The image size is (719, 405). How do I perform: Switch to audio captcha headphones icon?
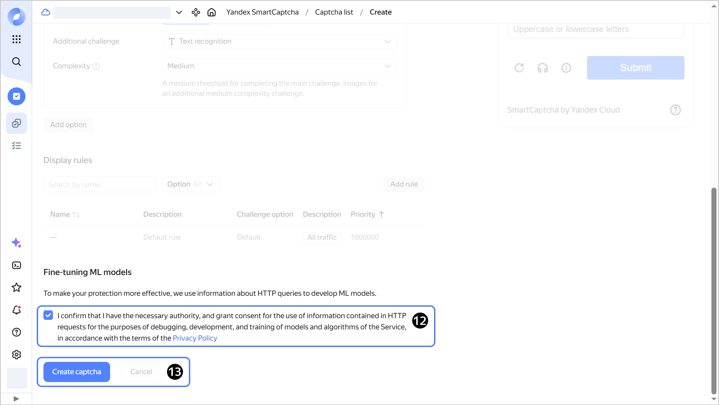click(x=542, y=68)
